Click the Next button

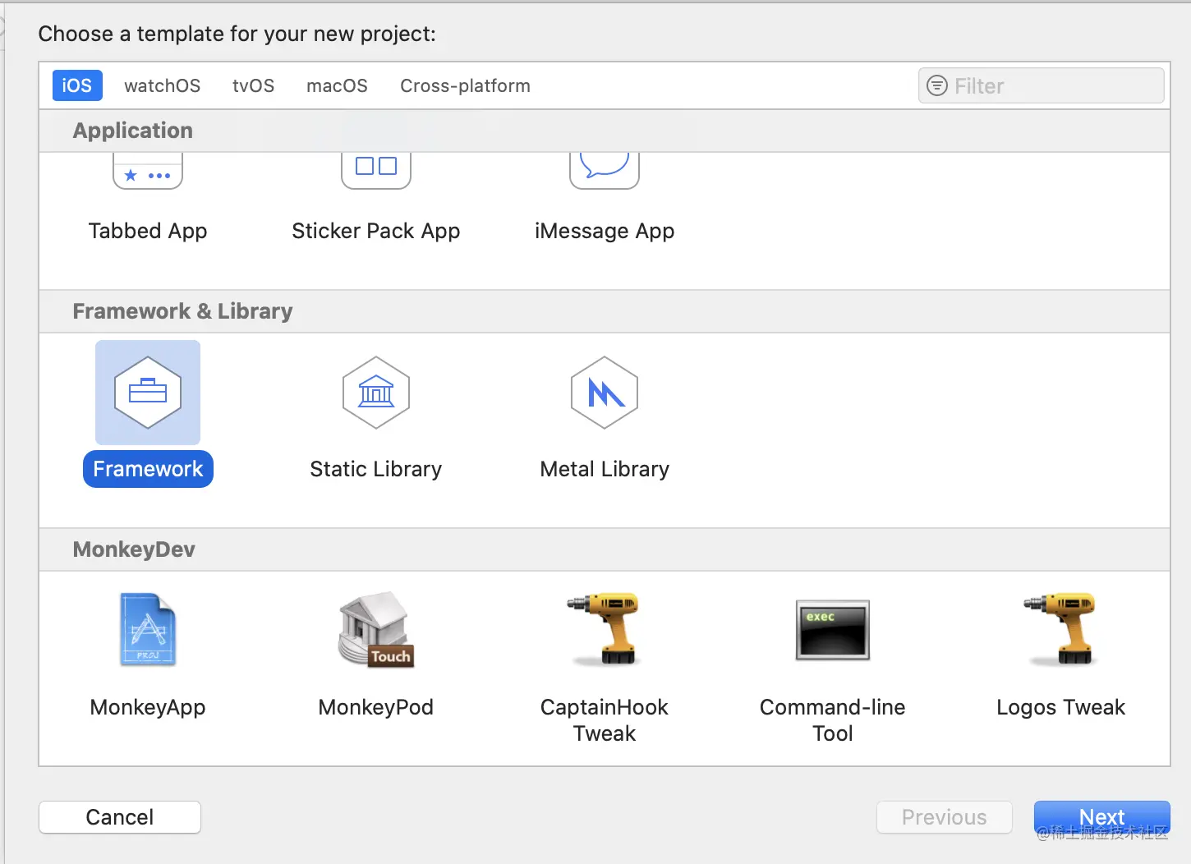tap(1101, 817)
